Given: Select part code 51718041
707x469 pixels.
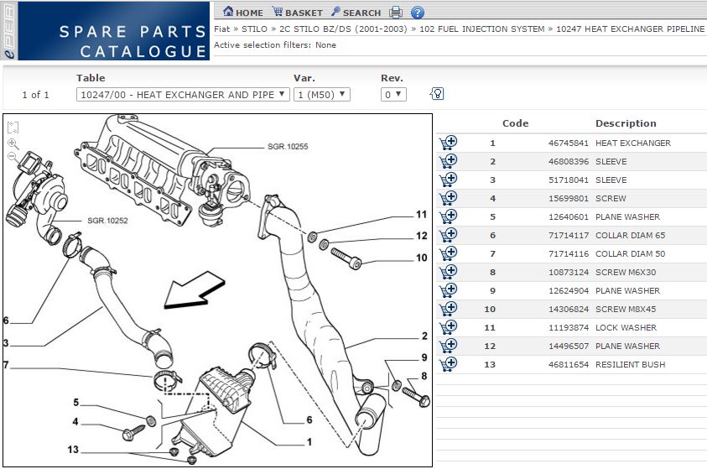Looking at the screenshot, I should click(x=569, y=180).
